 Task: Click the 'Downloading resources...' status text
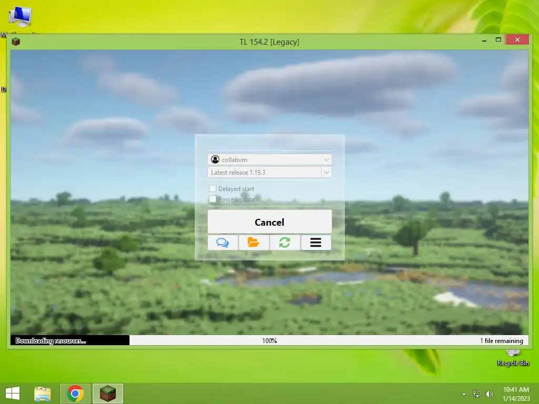coord(51,341)
